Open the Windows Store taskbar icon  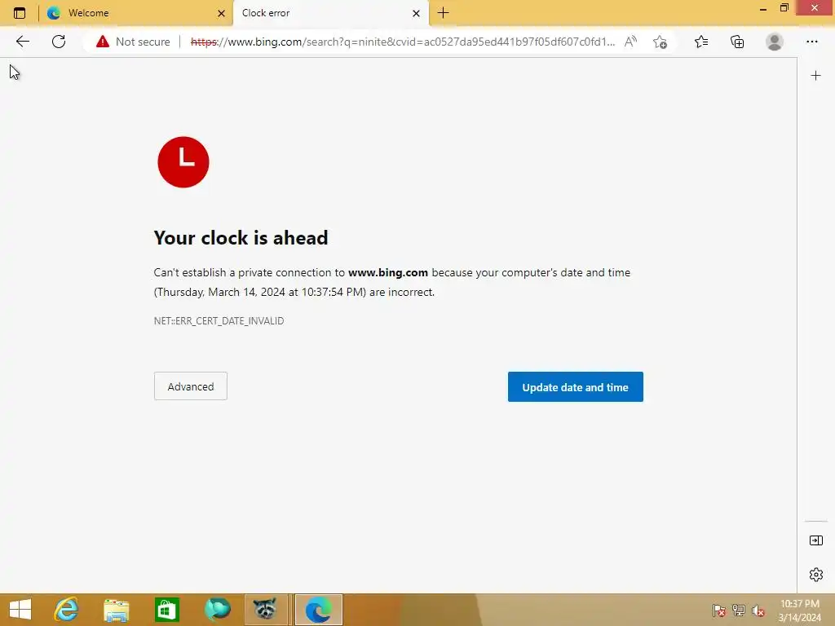point(166,610)
